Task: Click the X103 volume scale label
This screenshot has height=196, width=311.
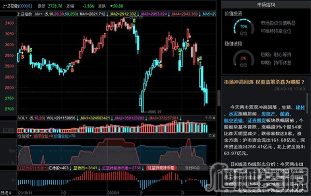Action: tap(9, 131)
